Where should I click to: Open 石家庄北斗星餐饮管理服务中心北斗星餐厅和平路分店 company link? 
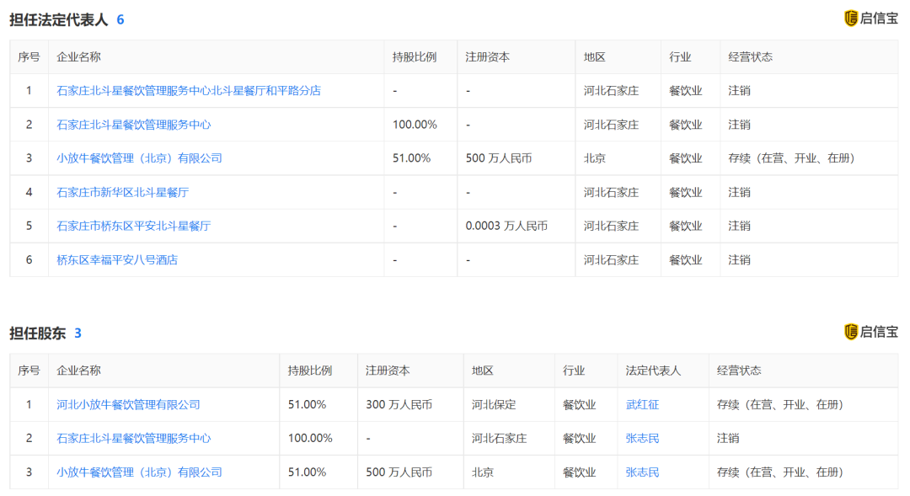[x=189, y=90]
